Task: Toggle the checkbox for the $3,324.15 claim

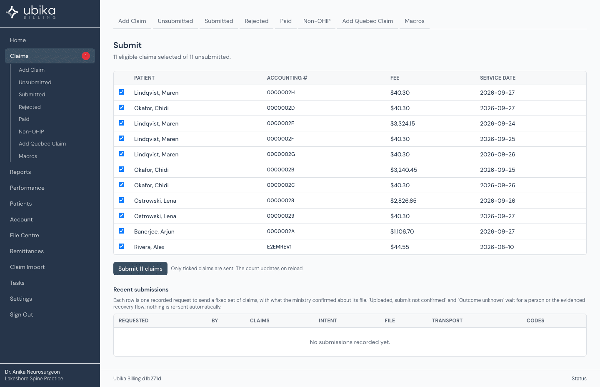Action: coord(121,123)
